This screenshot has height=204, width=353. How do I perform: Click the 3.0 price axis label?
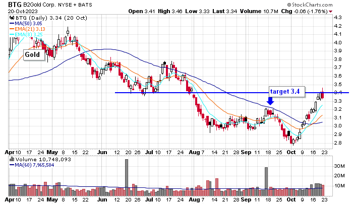(338, 126)
